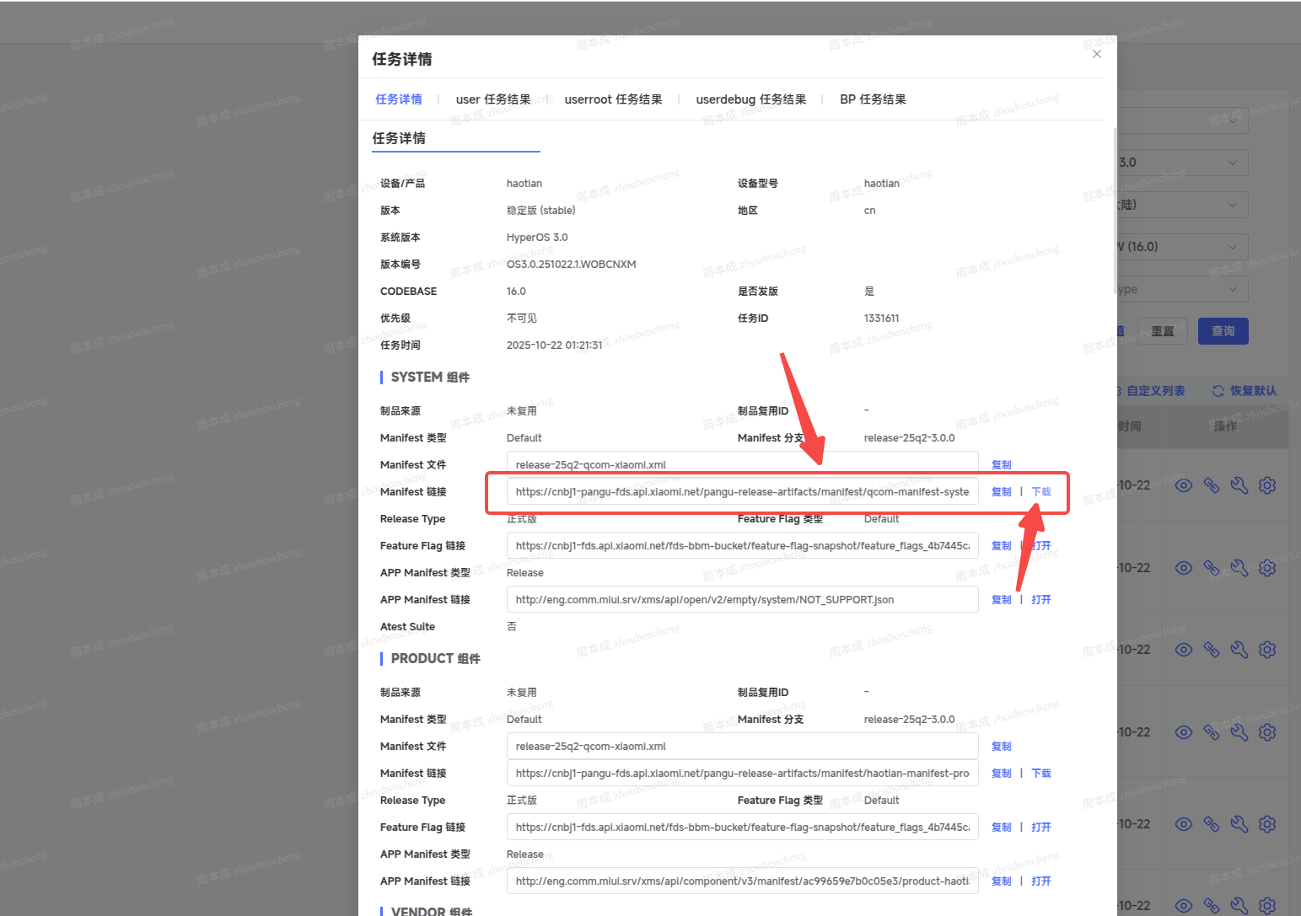Click the gear settings icon in the first table row
The width and height of the screenshot is (1301, 916).
[1266, 485]
